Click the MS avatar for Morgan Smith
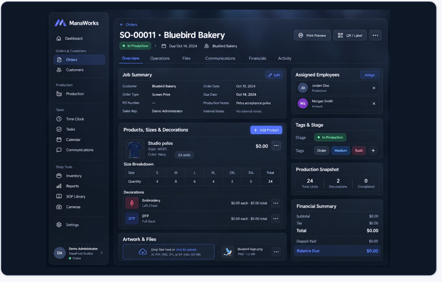 303,103
